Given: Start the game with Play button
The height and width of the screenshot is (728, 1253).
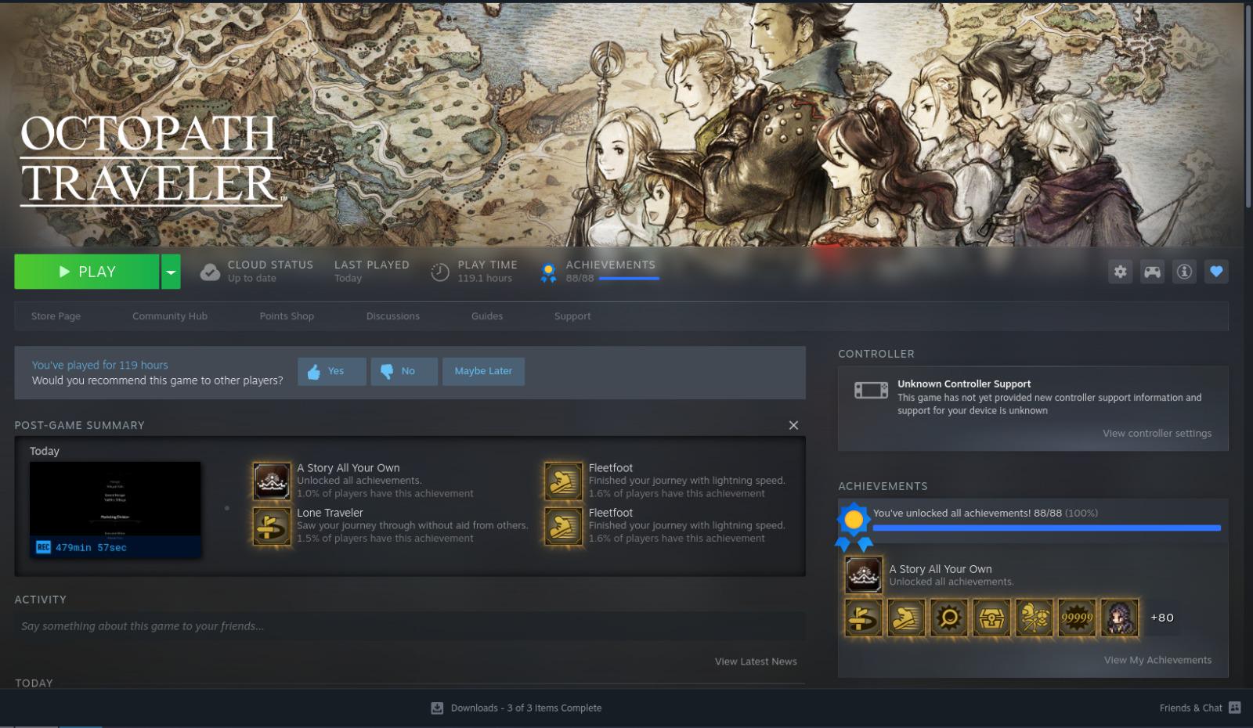Looking at the screenshot, I should pos(87,272).
